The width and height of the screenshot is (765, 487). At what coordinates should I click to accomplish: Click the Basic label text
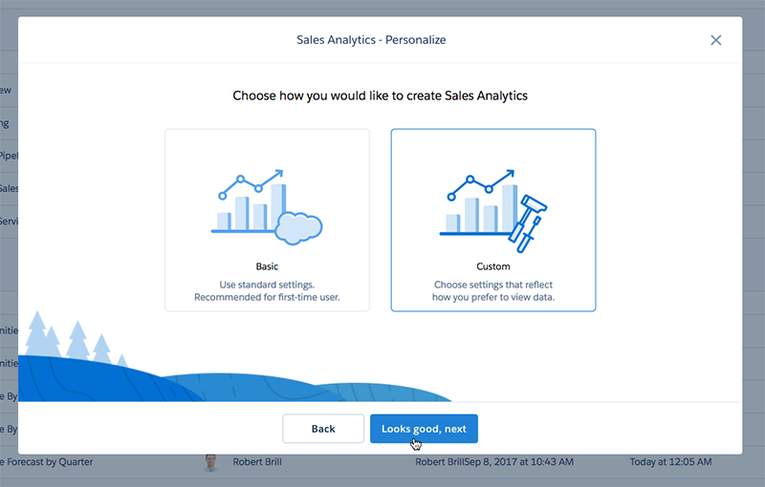pyautogui.click(x=267, y=266)
